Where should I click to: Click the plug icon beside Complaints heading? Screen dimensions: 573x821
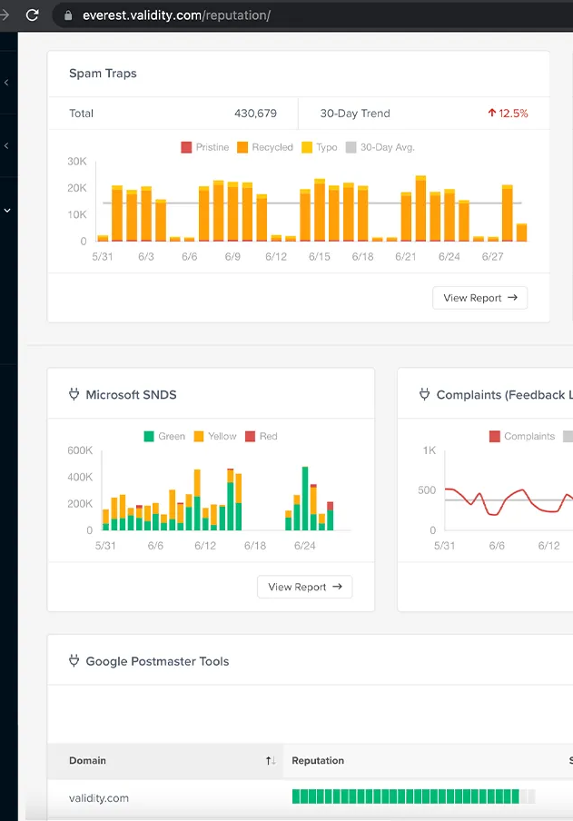424,395
